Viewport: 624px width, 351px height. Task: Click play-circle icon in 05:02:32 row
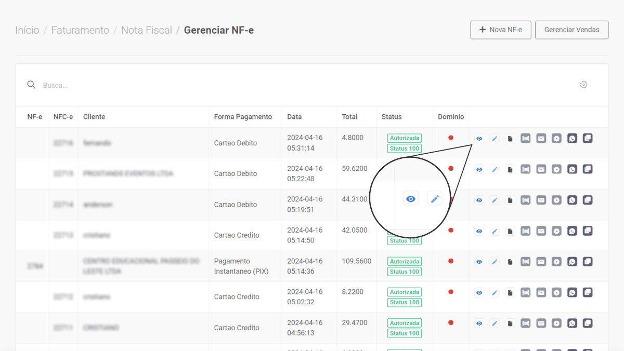click(x=556, y=293)
